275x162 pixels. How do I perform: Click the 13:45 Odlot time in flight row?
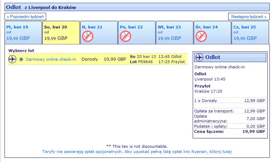pos(170,57)
